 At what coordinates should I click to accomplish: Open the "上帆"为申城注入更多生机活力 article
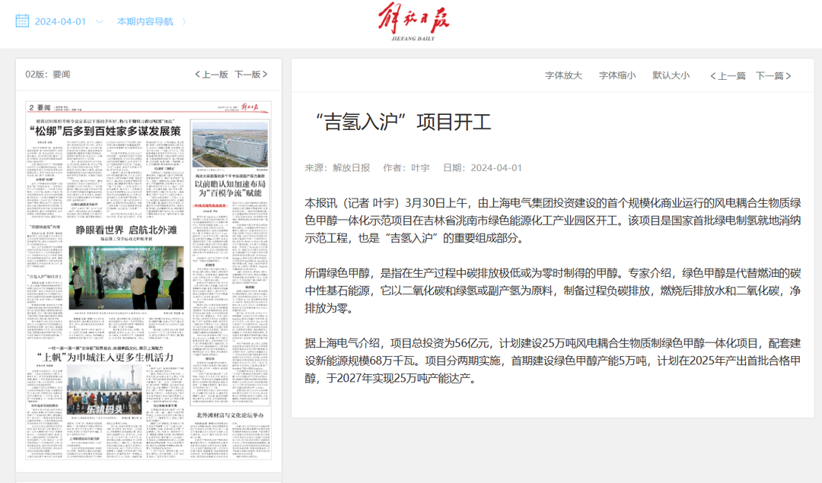pos(105,357)
